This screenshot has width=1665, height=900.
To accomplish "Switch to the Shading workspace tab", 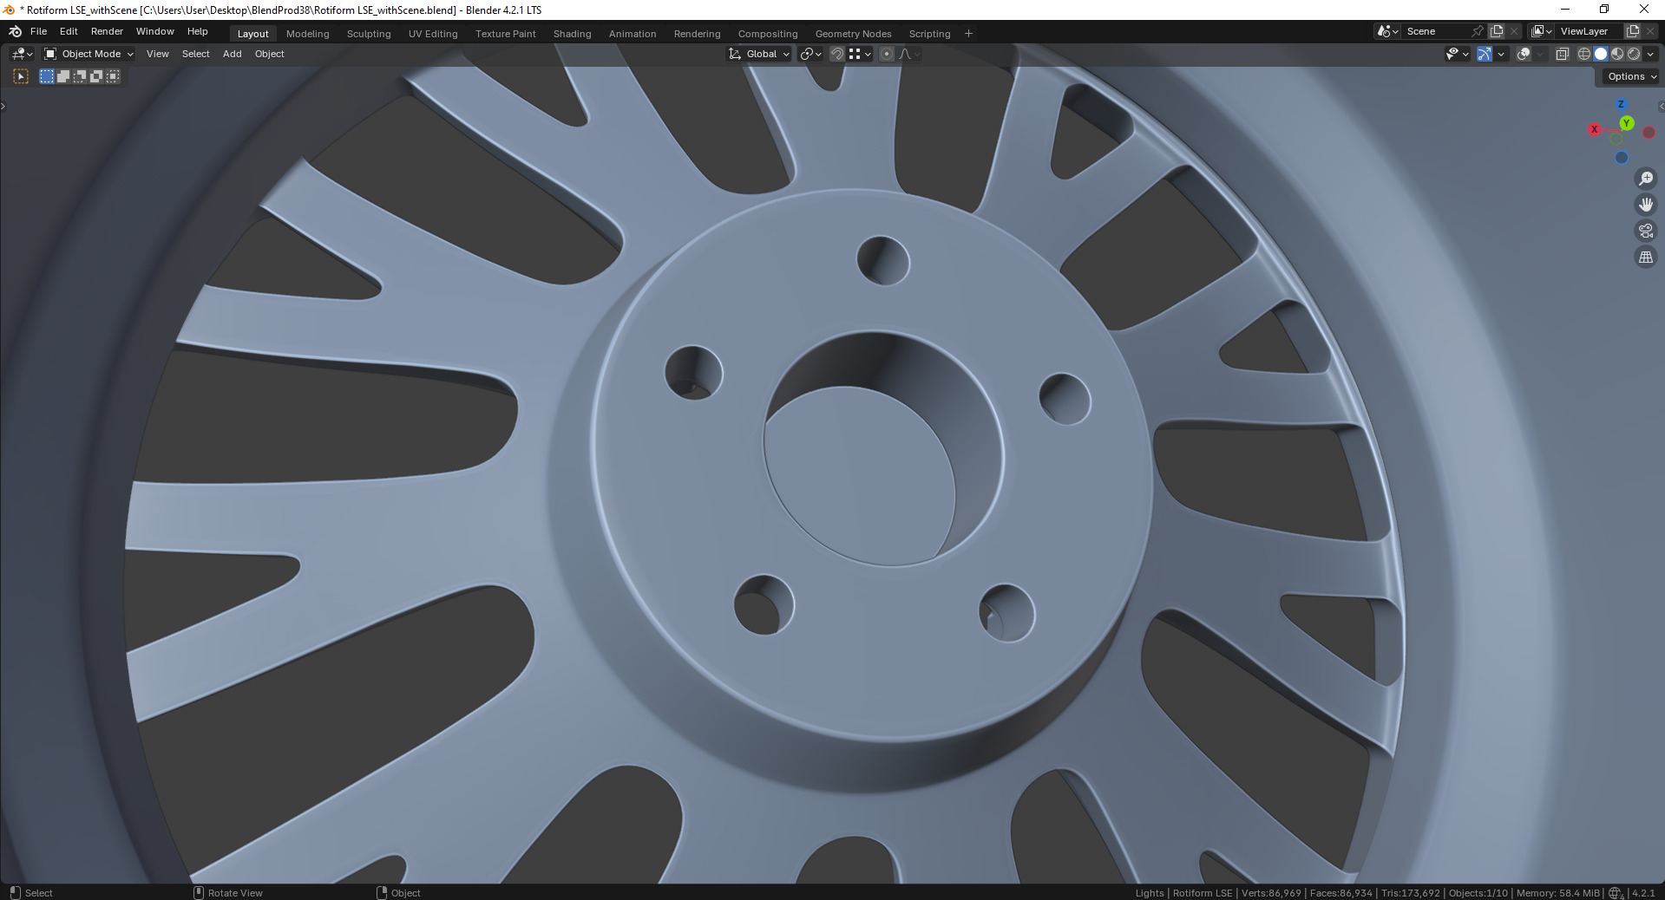I will [x=573, y=34].
